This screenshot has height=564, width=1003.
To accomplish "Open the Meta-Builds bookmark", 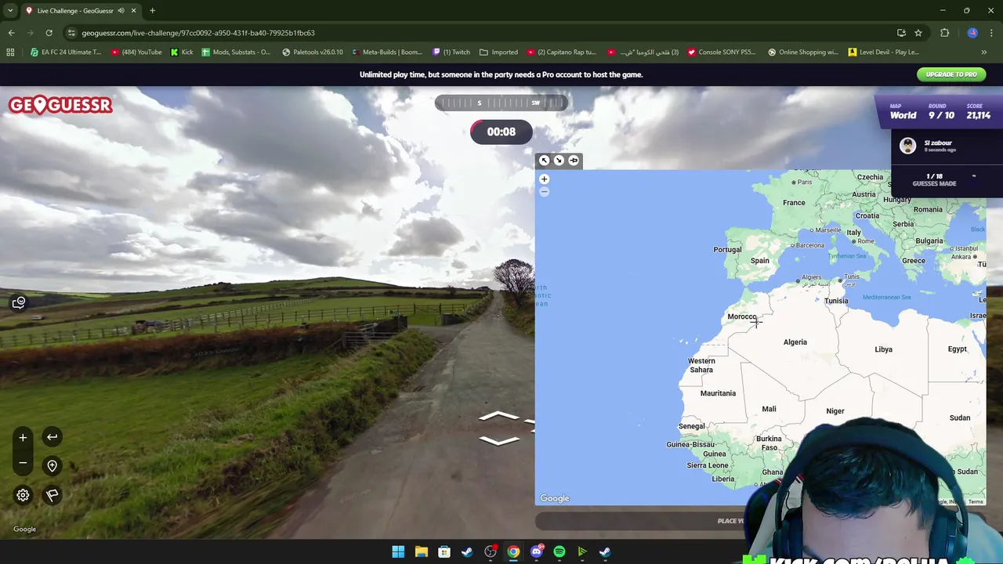I will tap(387, 52).
